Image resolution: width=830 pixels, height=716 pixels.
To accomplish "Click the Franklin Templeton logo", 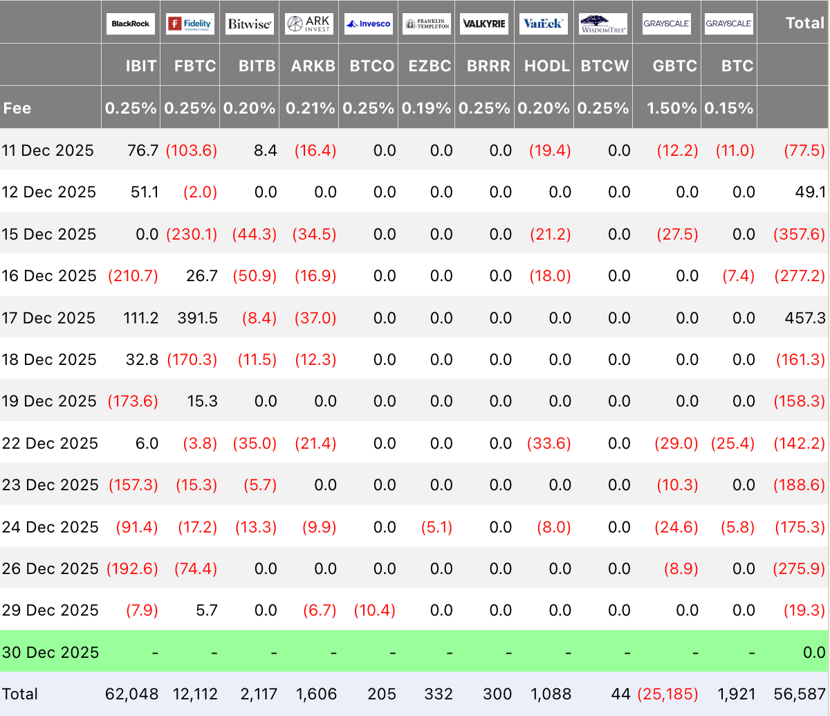I will coord(427,24).
